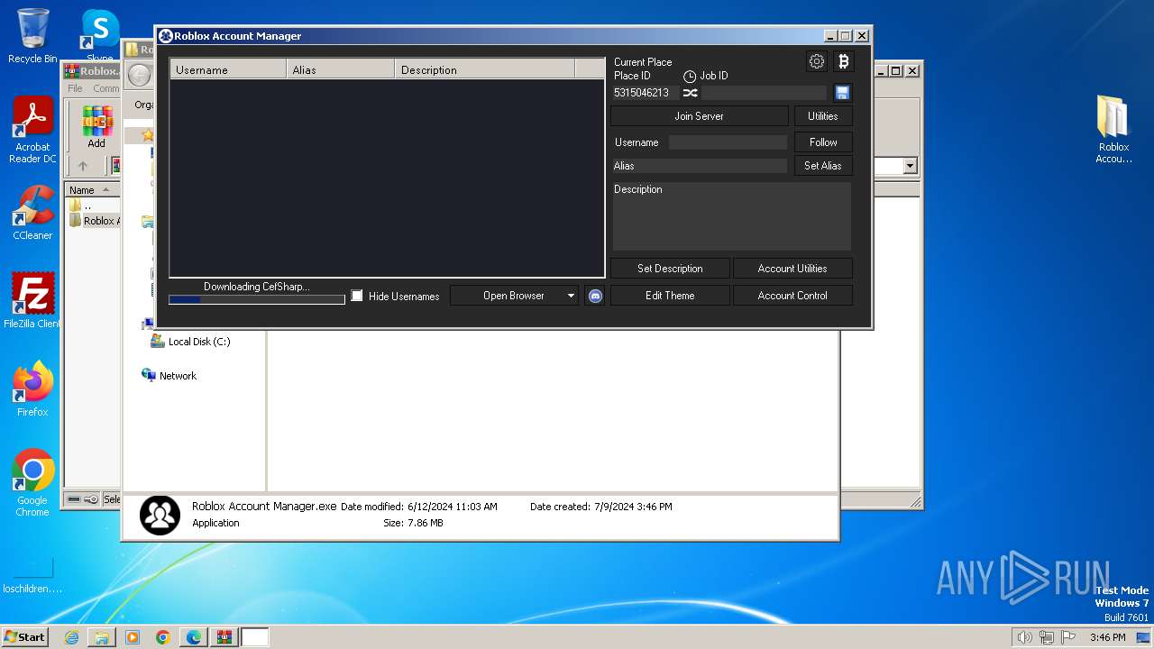The width and height of the screenshot is (1154, 649).
Task: Click the volume speaker tray icon
Action: [x=1024, y=637]
